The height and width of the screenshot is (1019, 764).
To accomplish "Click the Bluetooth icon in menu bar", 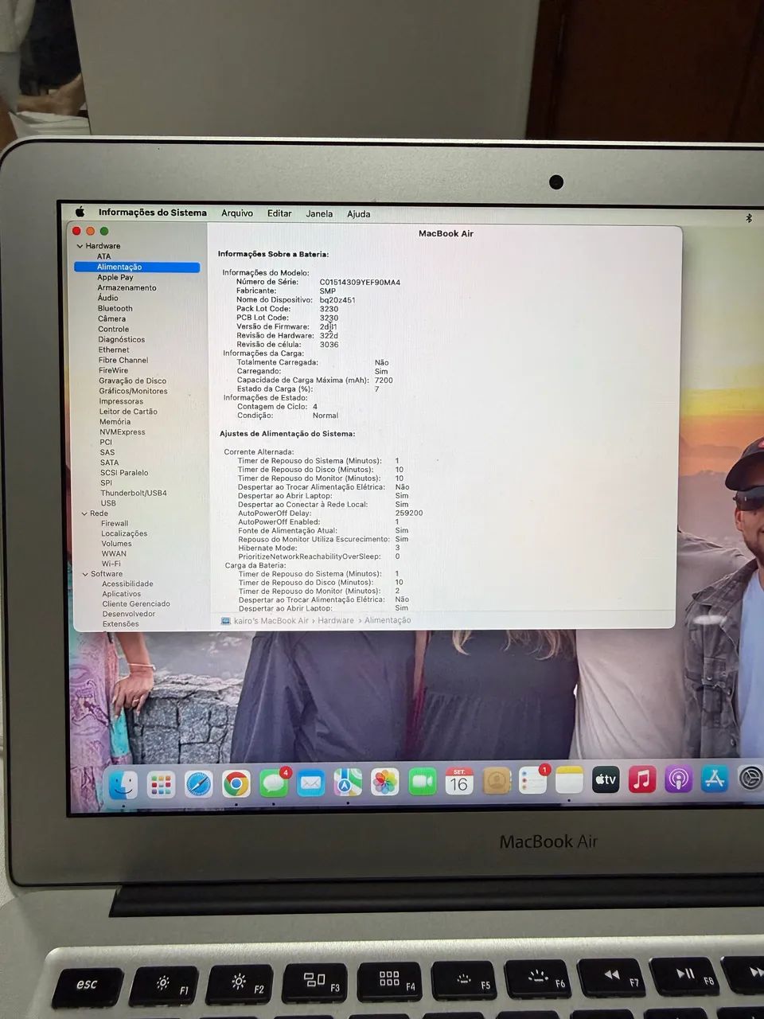I will click(x=749, y=218).
